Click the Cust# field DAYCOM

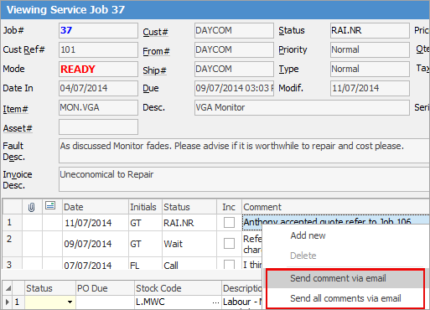pyautogui.click(x=234, y=30)
